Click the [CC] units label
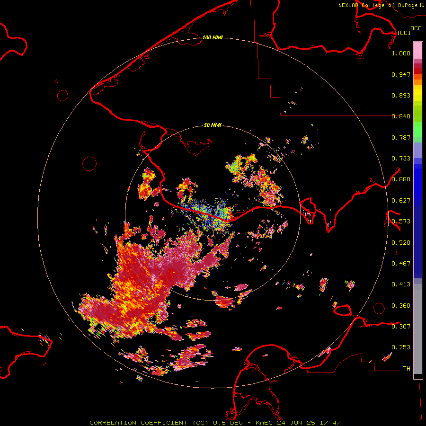The height and width of the screenshot is (426, 426). (x=404, y=33)
